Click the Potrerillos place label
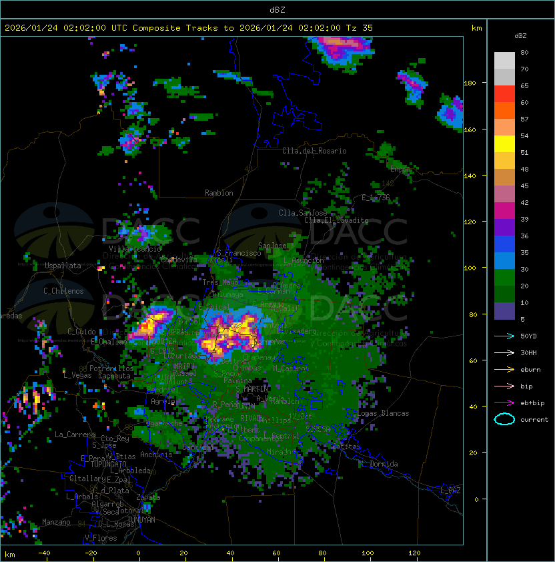This screenshot has height=562, width=555. tap(111, 368)
